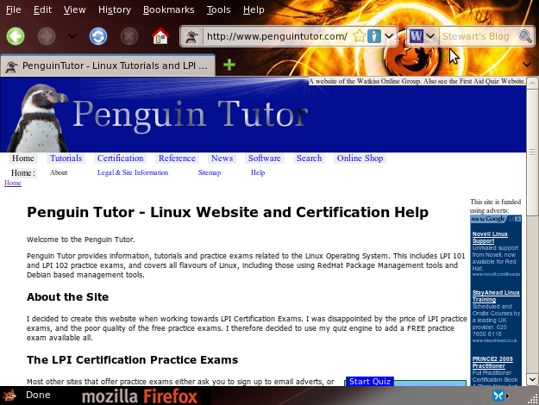The width and height of the screenshot is (539, 405).
Task: Select the PenguinTutor browser tab
Action: pos(108,65)
